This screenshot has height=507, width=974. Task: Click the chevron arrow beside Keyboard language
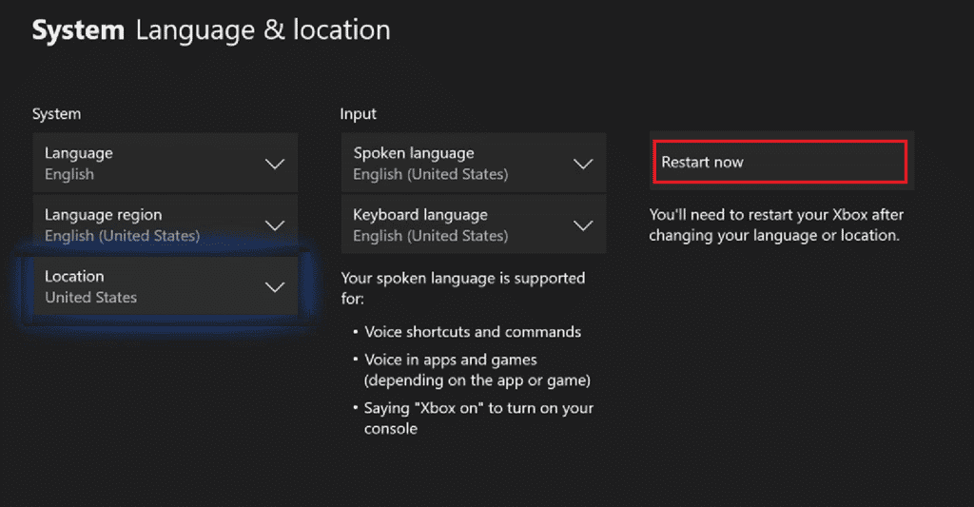coord(583,225)
